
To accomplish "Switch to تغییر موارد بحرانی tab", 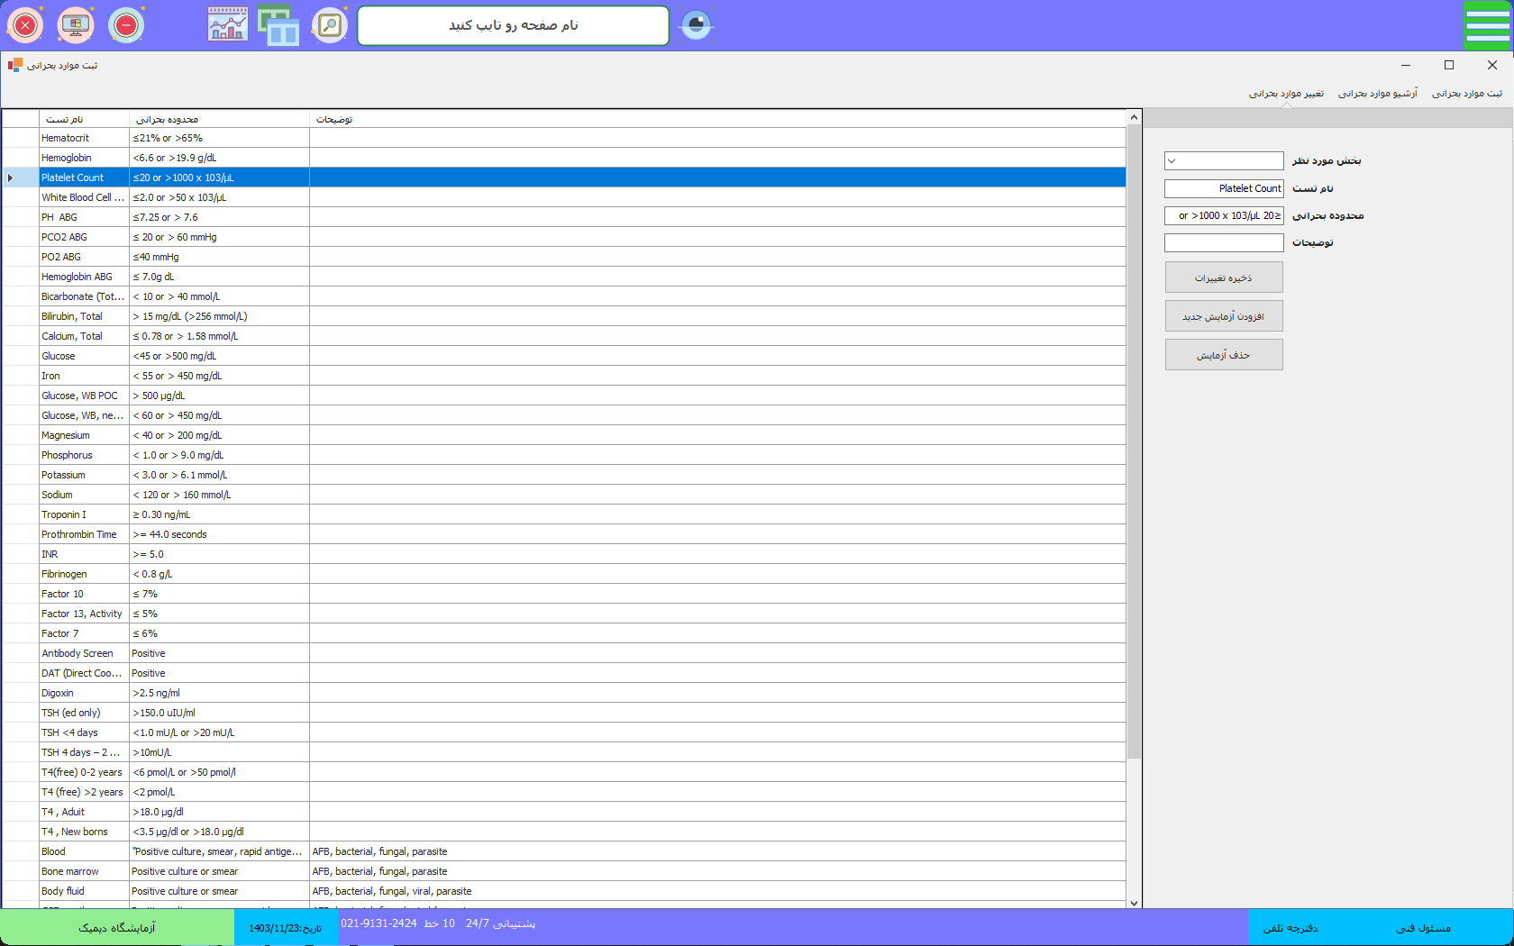I will point(1286,94).
